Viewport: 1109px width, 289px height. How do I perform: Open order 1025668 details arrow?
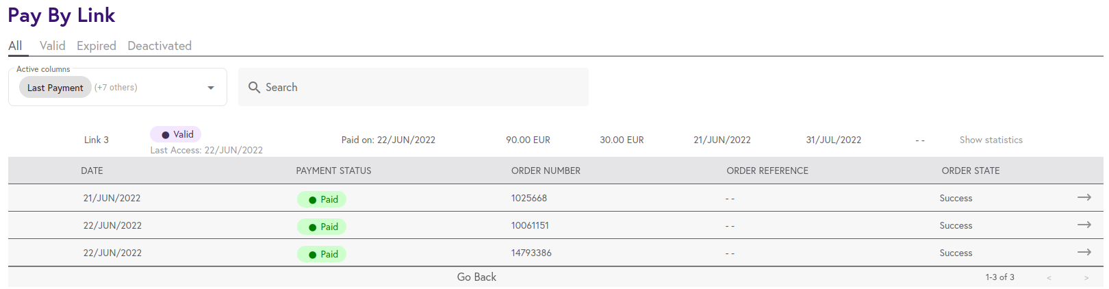1084,197
